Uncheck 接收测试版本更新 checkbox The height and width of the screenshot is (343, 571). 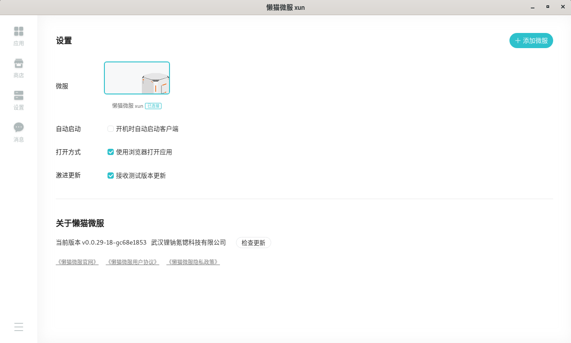(111, 176)
